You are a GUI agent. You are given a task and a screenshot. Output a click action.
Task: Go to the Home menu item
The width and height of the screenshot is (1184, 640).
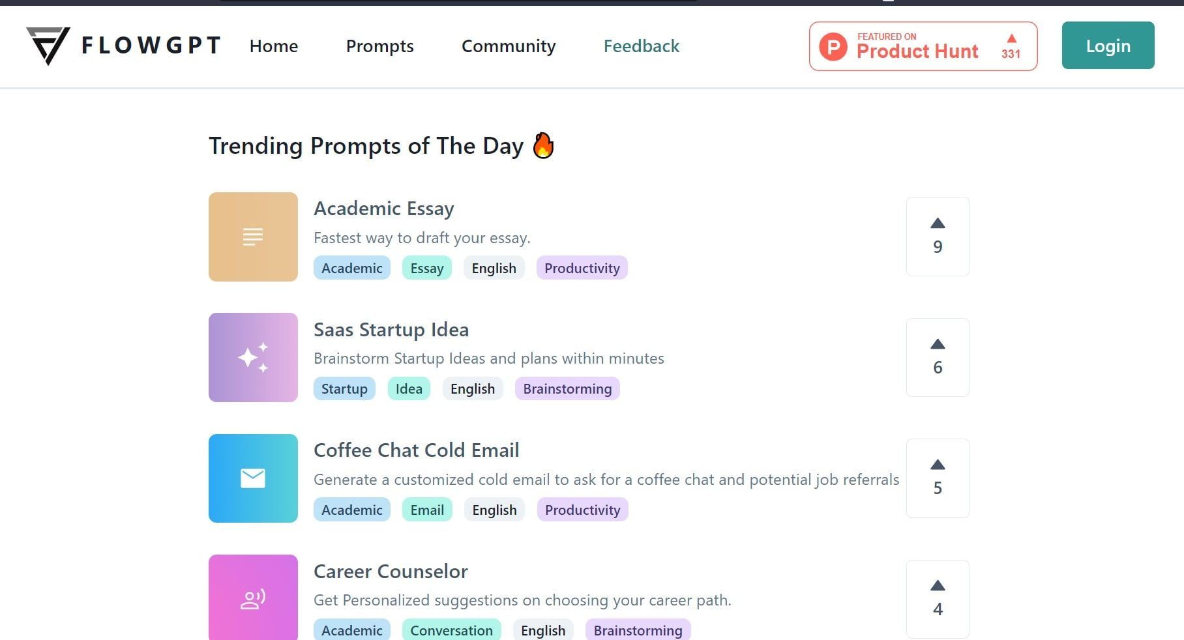274,46
